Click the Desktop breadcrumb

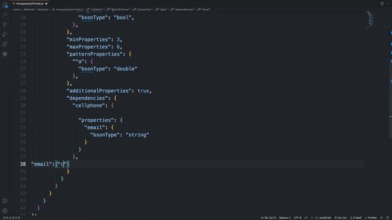[x=43, y=10]
